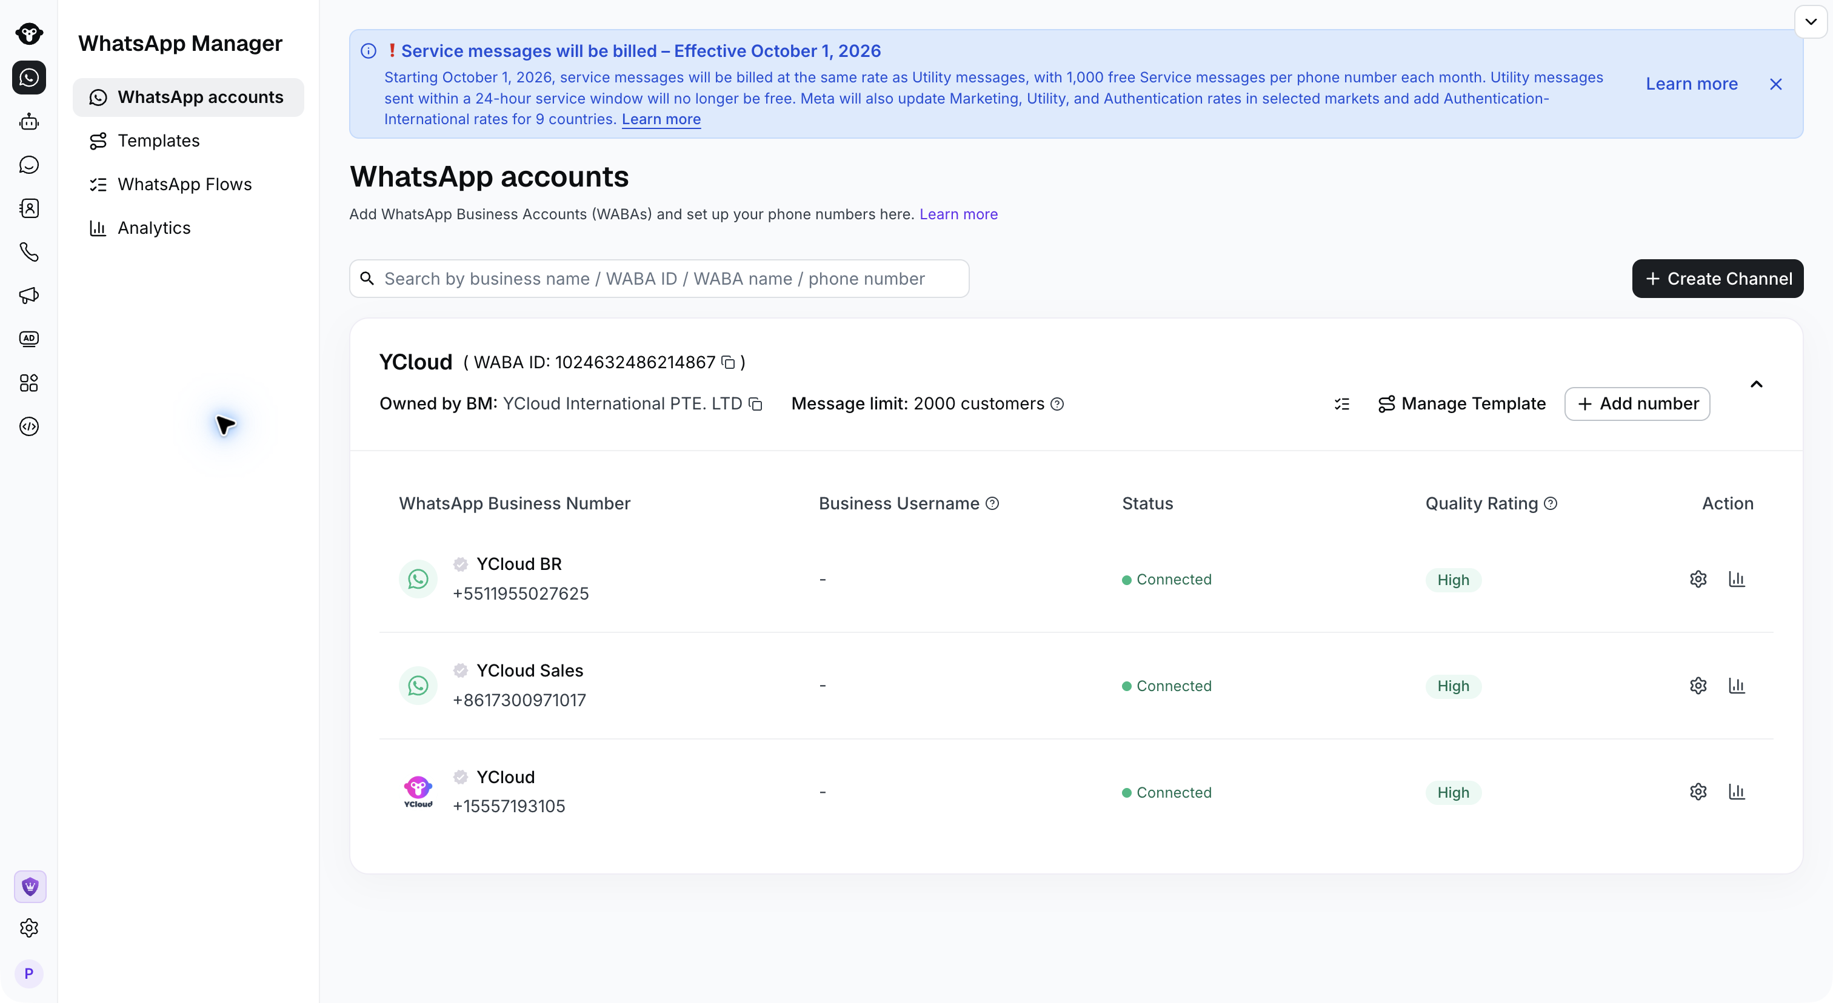Open settings gear for YCloud BR number
The width and height of the screenshot is (1833, 1003).
click(x=1698, y=580)
